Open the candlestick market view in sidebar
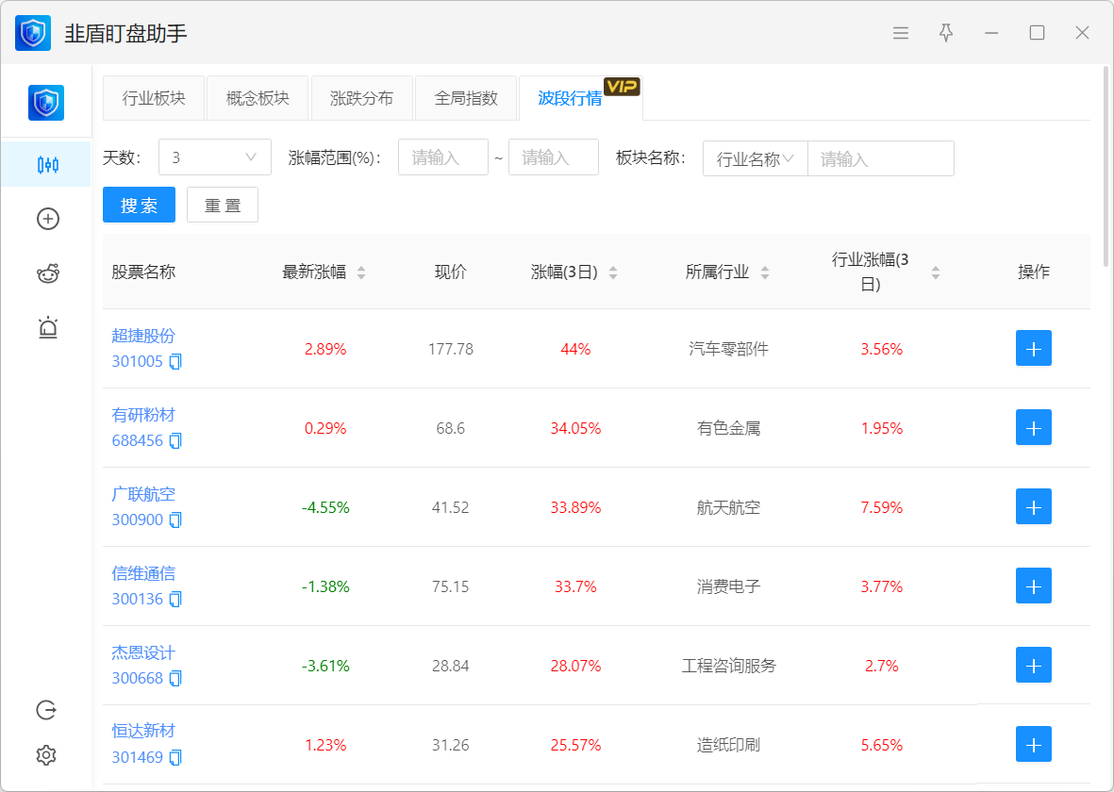This screenshot has width=1114, height=792. coord(47,165)
